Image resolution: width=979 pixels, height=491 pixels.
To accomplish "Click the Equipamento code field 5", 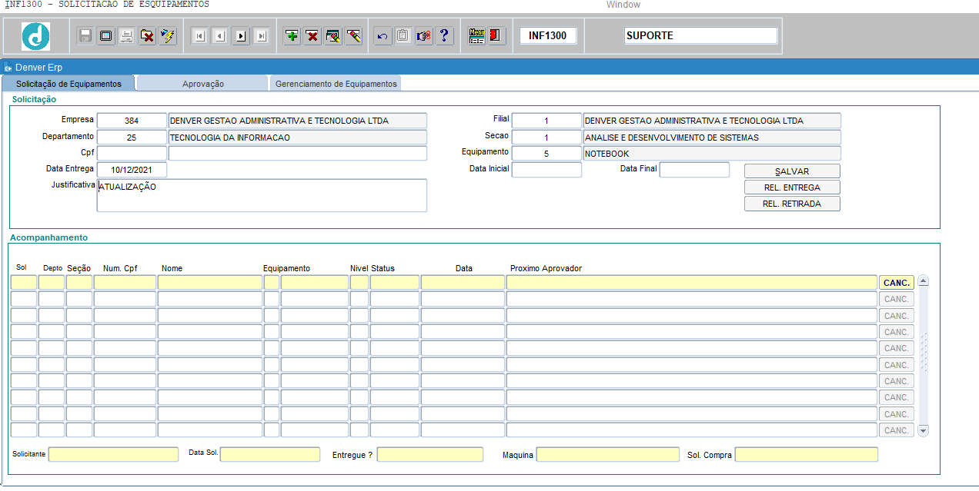I will coord(546,154).
